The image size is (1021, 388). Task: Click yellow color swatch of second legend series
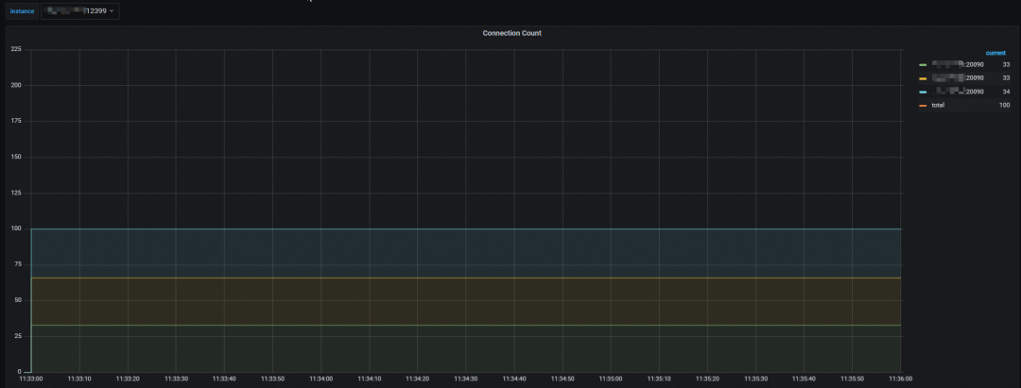(923, 78)
